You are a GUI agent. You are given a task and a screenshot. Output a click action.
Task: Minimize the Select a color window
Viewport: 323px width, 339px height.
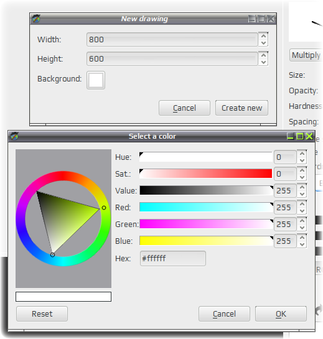(291, 136)
